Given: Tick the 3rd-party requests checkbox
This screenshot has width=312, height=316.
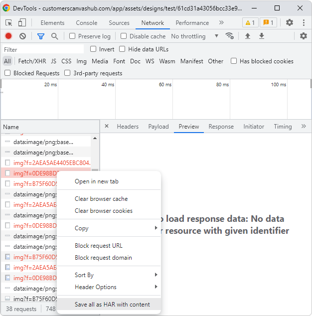Looking at the screenshot, I should pyautogui.click(x=67, y=73).
